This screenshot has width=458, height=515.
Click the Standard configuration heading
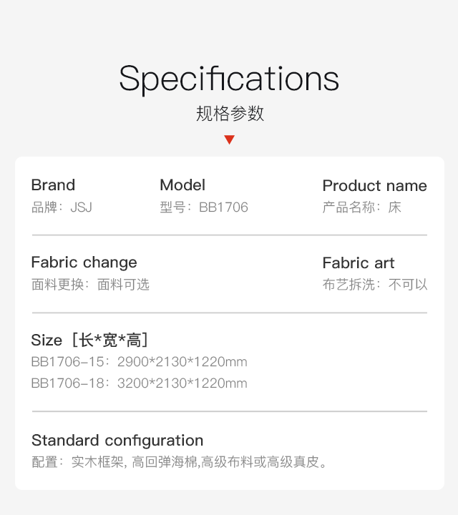tap(117, 441)
